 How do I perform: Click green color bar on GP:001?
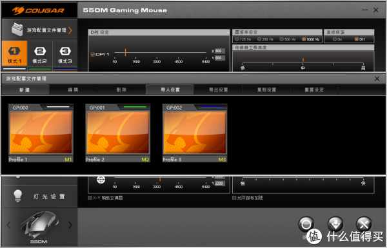click(135, 107)
